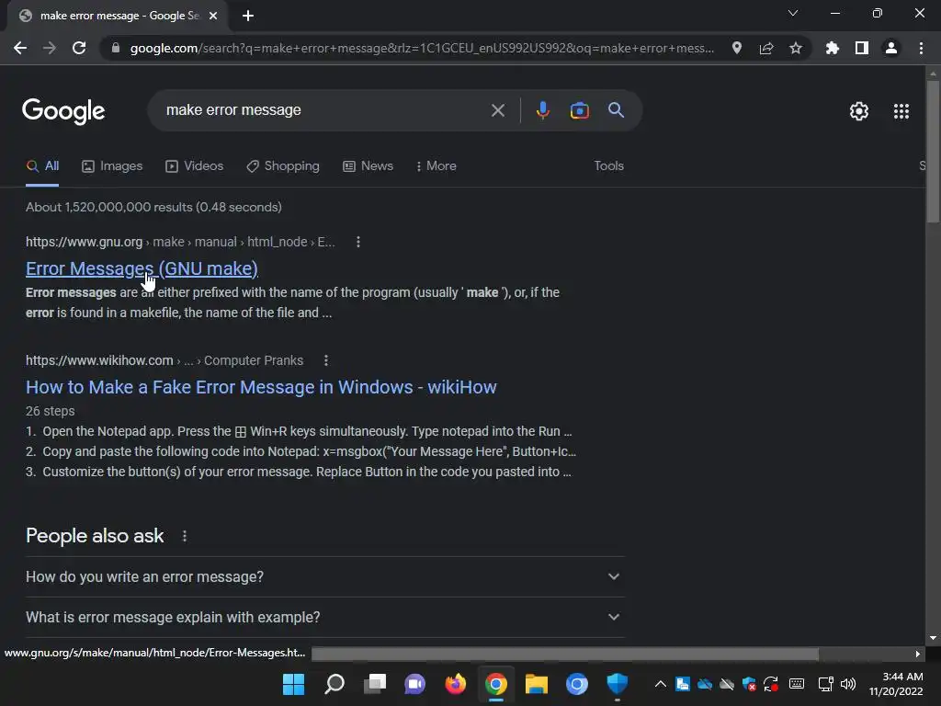Open Google quick settings gear
This screenshot has width=941, height=706.
pos(859,111)
